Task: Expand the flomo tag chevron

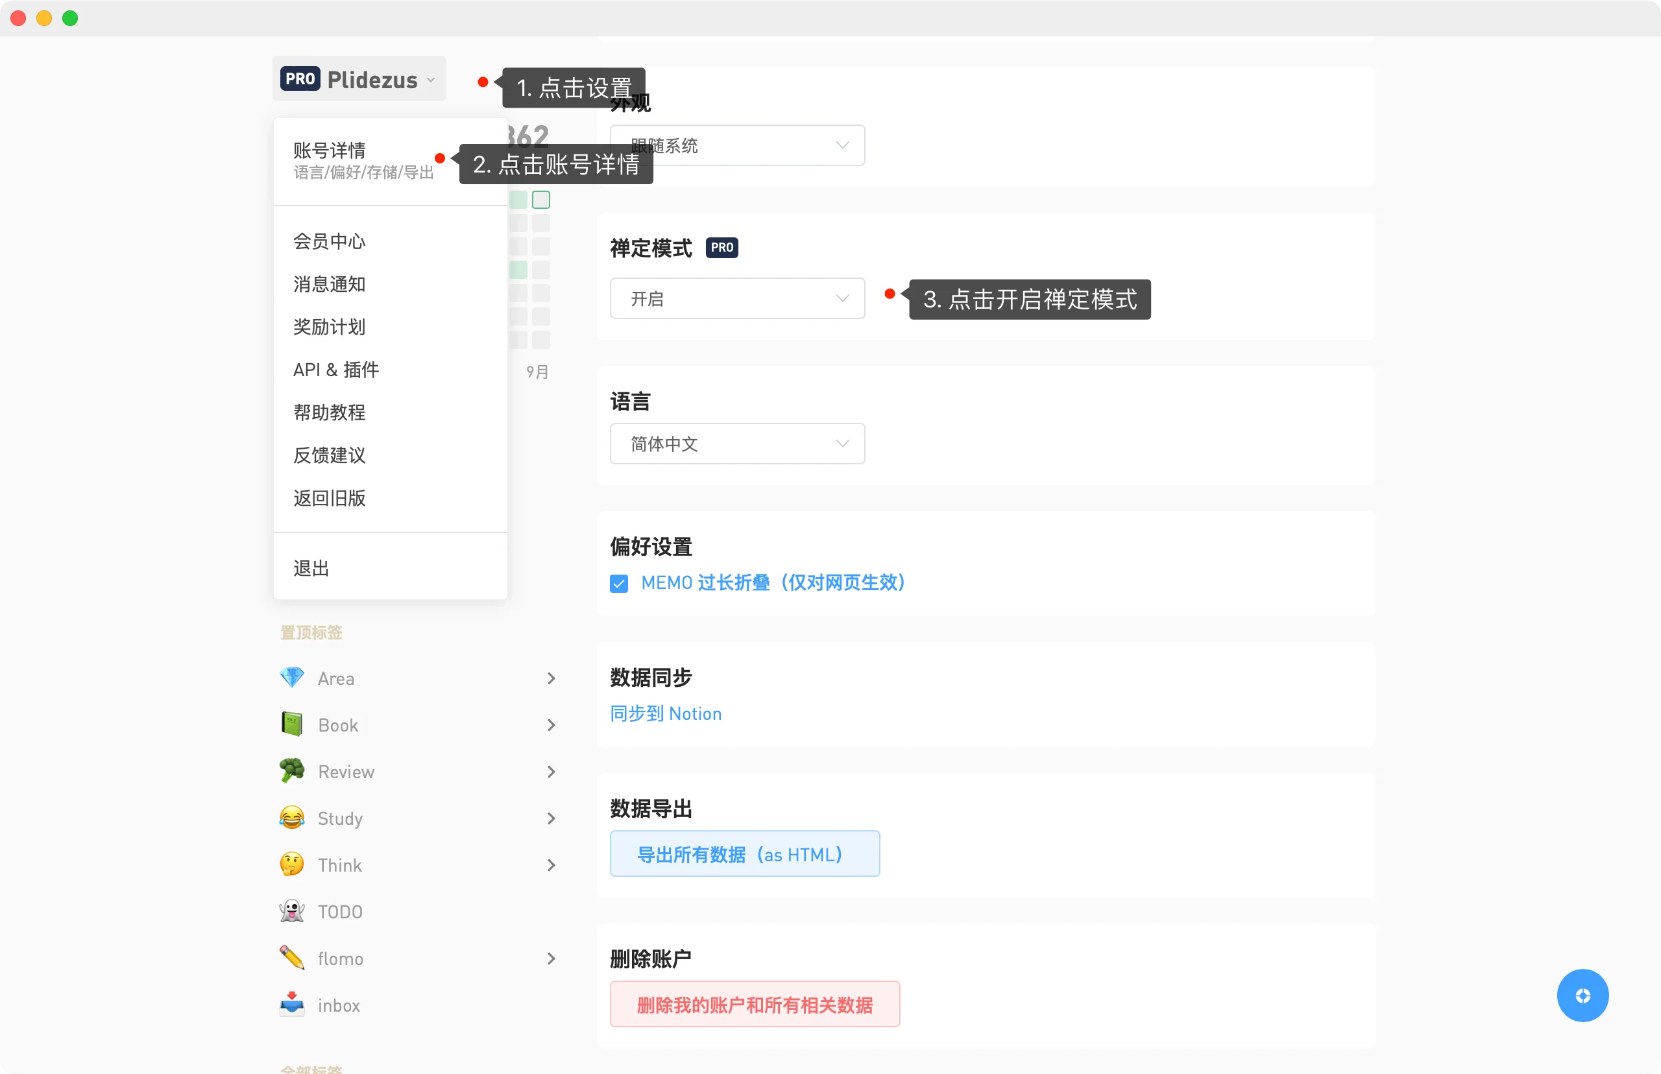Action: pyautogui.click(x=551, y=959)
